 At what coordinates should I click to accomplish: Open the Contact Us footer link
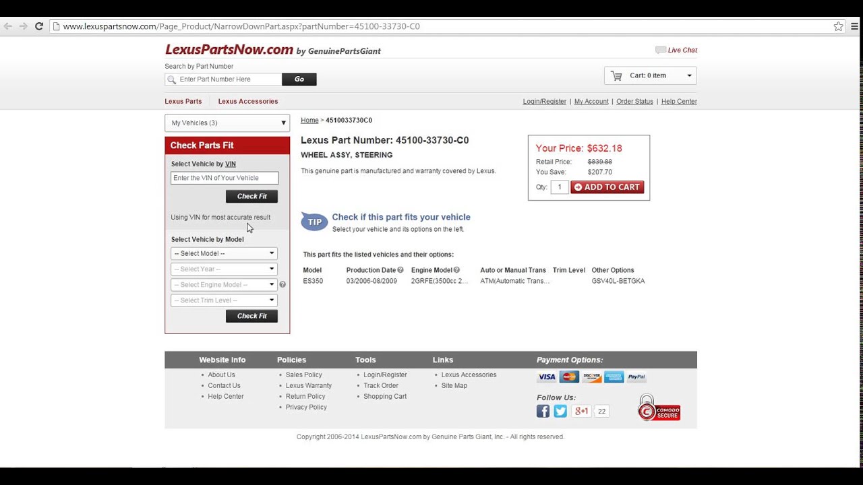224,386
